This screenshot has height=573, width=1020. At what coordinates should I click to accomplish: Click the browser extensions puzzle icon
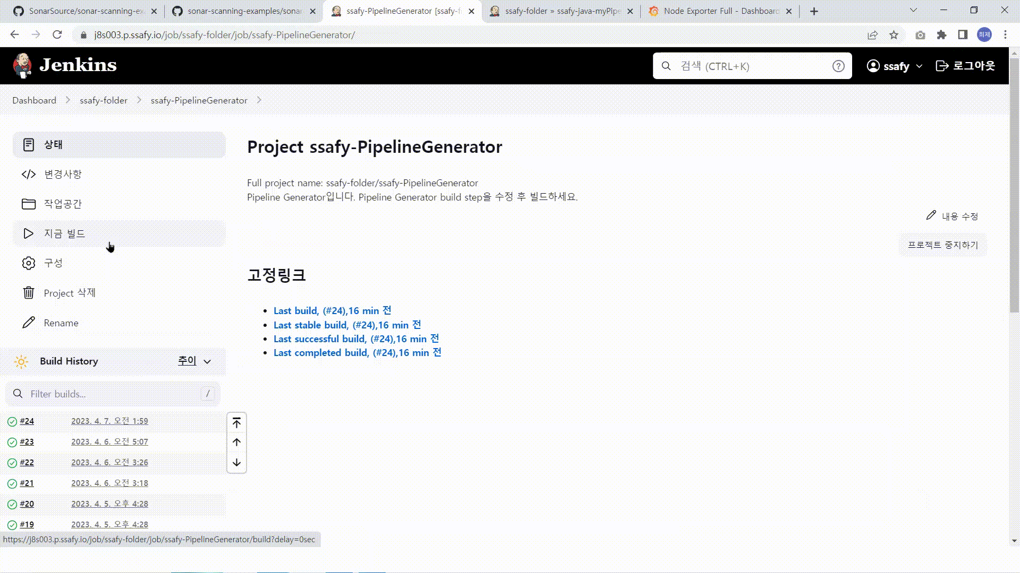coord(941,35)
